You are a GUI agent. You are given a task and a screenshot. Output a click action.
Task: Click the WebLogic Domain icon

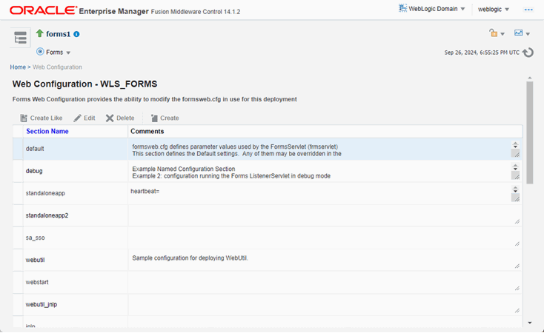click(x=402, y=8)
